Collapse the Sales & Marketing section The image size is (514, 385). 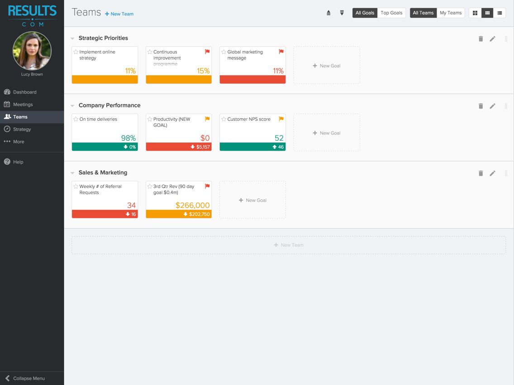click(72, 173)
